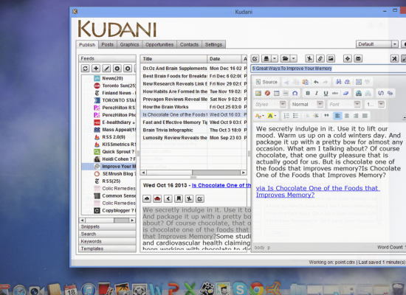406x295 pixels.
Task: Expand the Keywords section
Action: pyautogui.click(x=107, y=241)
